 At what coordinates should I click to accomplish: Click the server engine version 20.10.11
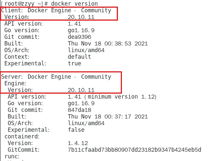pyautogui.click(x=81, y=90)
